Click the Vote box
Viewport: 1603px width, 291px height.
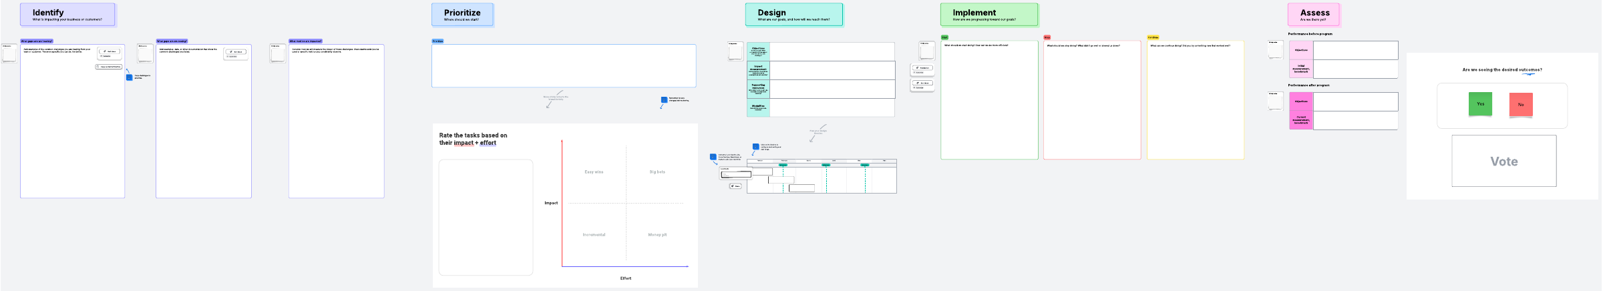point(1503,162)
